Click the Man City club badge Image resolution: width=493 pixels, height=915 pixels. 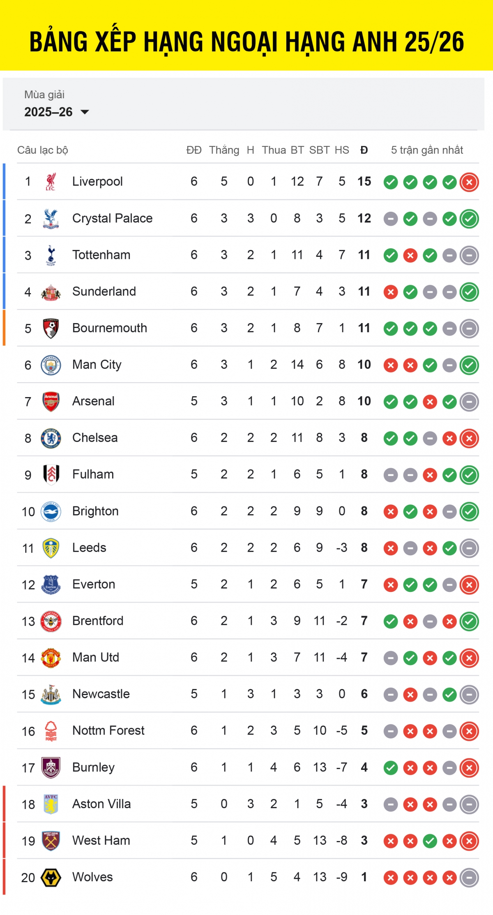[51, 365]
